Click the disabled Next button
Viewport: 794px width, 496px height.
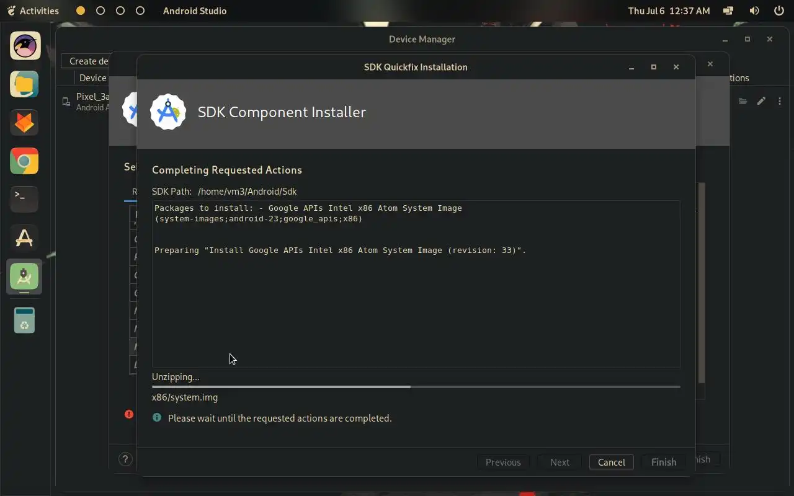click(x=560, y=462)
